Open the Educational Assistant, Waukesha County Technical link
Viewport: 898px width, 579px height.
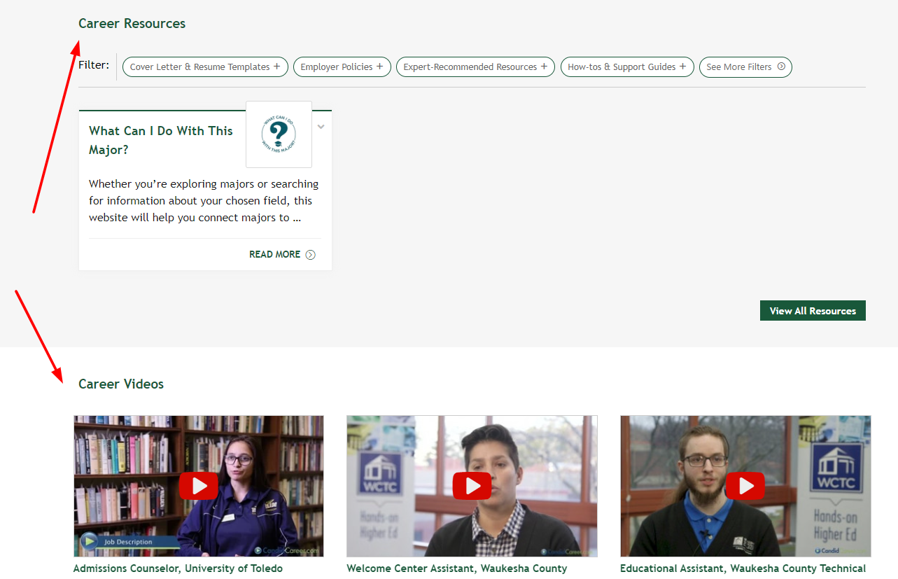click(x=743, y=568)
